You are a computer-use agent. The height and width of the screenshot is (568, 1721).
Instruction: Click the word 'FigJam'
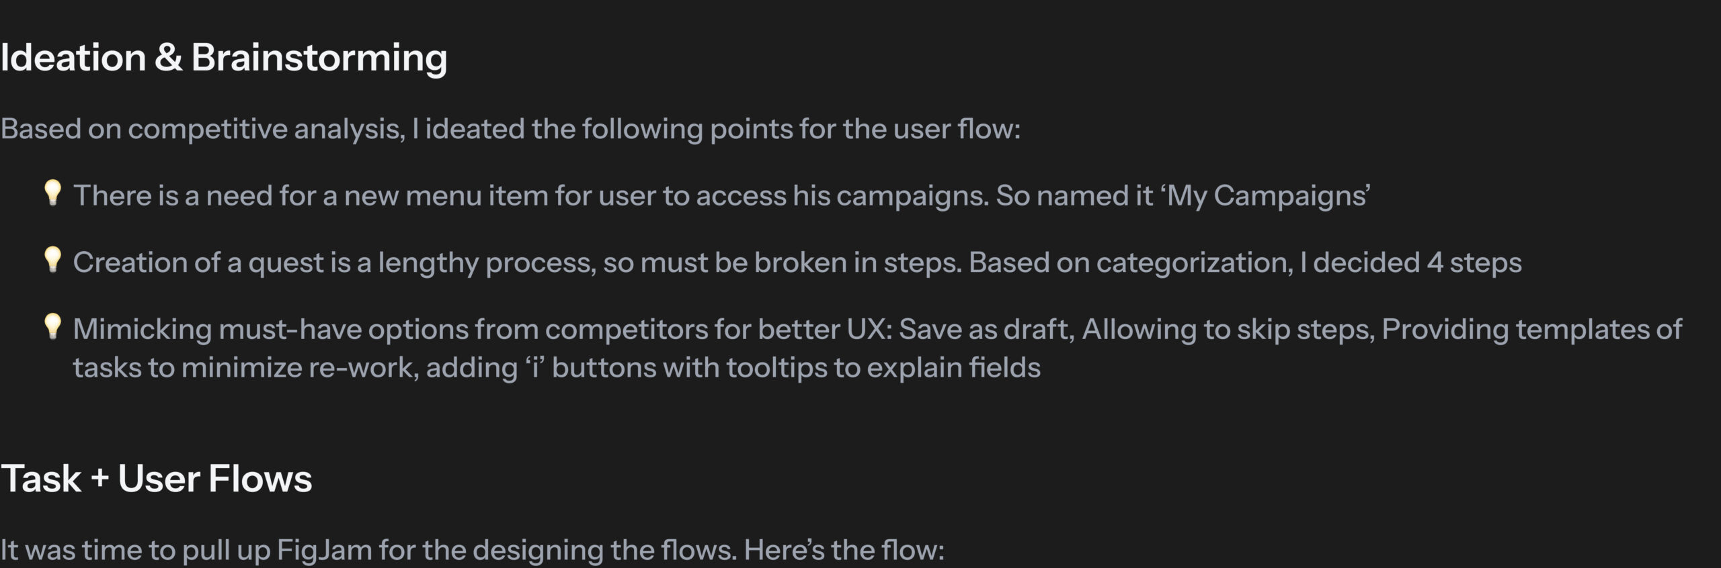[324, 551]
